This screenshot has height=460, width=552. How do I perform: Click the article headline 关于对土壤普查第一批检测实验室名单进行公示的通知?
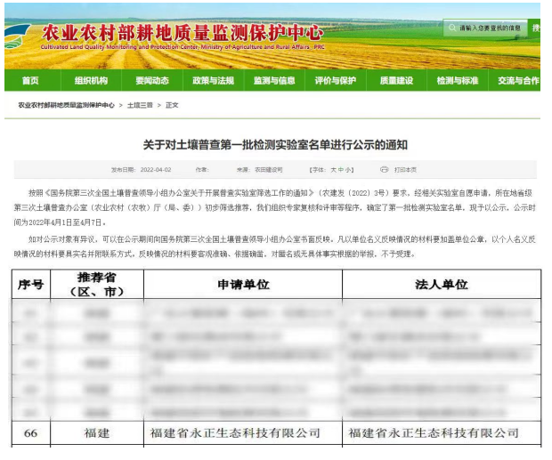point(275,145)
